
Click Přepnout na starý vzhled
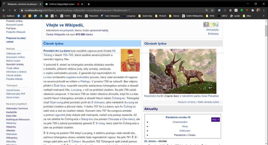click(x=16, y=40)
